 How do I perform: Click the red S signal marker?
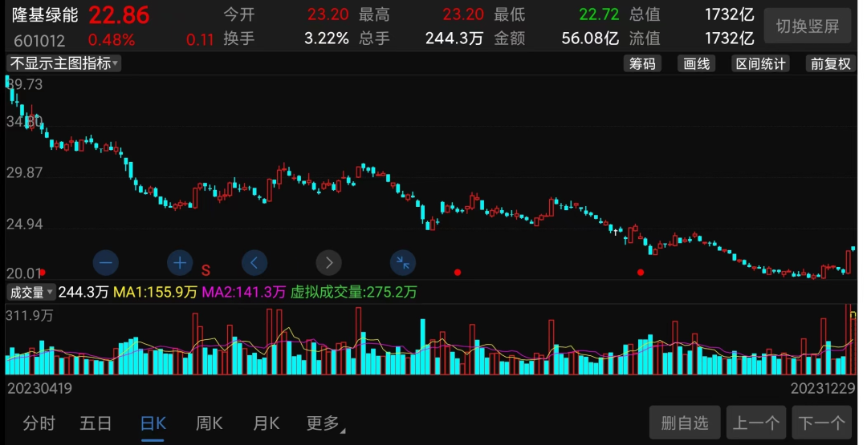click(x=206, y=270)
